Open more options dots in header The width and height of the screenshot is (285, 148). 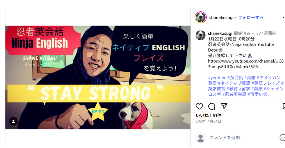click(x=284, y=17)
